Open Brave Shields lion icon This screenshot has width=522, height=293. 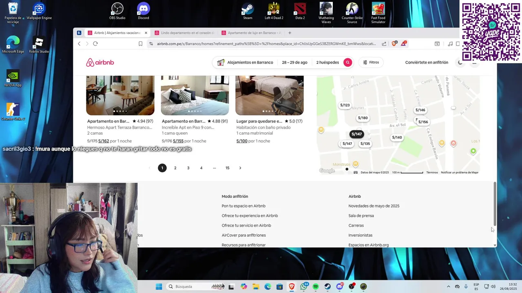(394, 44)
